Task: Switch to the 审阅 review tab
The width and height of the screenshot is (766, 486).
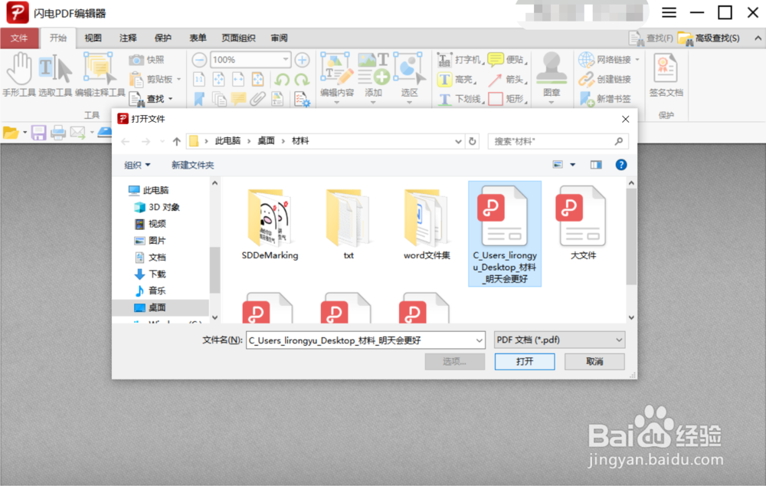Action: (x=279, y=38)
